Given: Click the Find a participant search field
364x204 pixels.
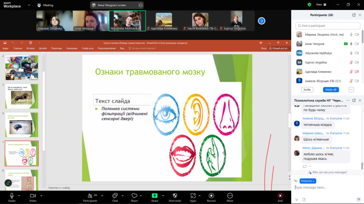Looking at the screenshot, I should tap(328, 25).
